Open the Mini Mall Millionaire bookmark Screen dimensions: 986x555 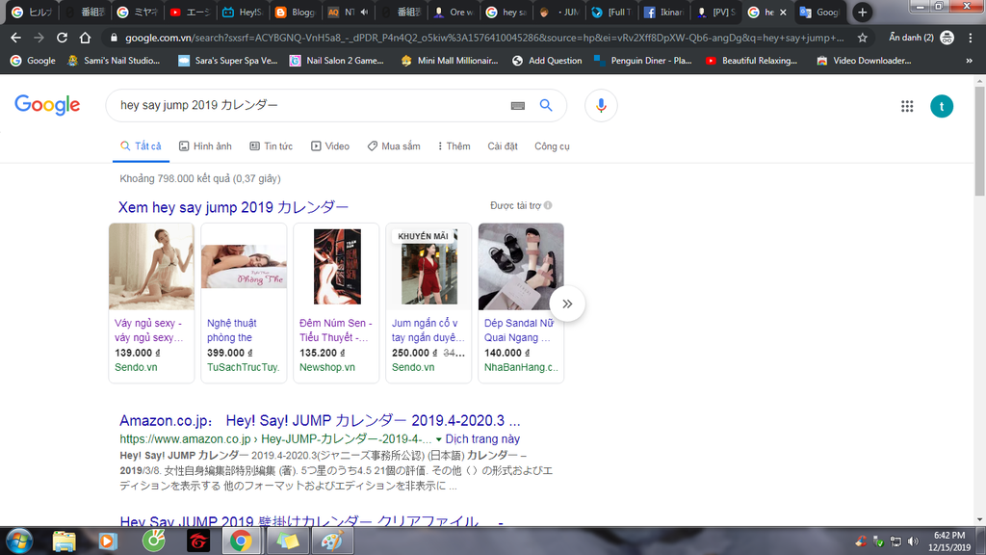449,61
